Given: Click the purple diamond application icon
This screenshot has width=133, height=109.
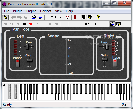Looking at the screenshot, I should coord(4,4).
